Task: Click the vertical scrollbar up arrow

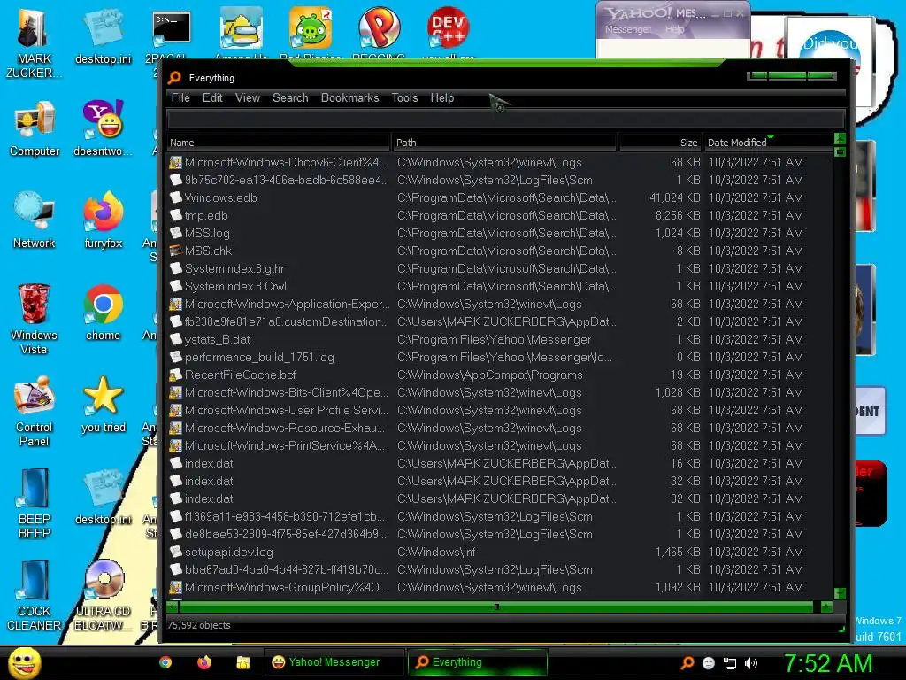Action: 841,139
